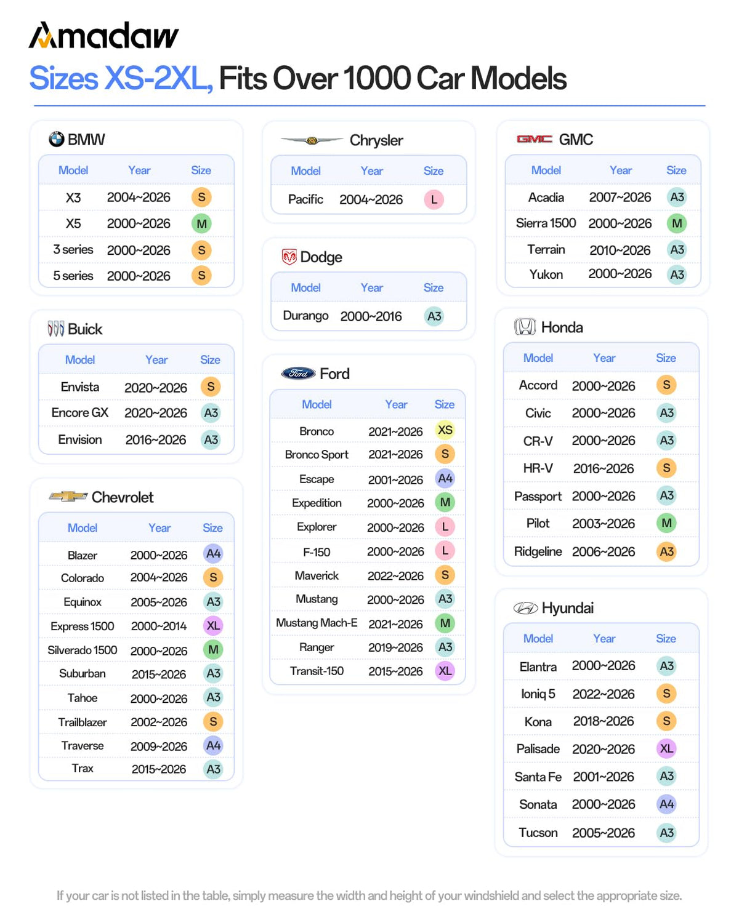The image size is (739, 917).
Task: Click the '2010~2026' year for GMC Terrain
Action: [x=620, y=250]
